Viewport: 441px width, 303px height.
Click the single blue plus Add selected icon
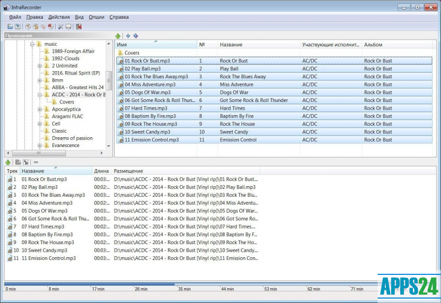click(128, 36)
